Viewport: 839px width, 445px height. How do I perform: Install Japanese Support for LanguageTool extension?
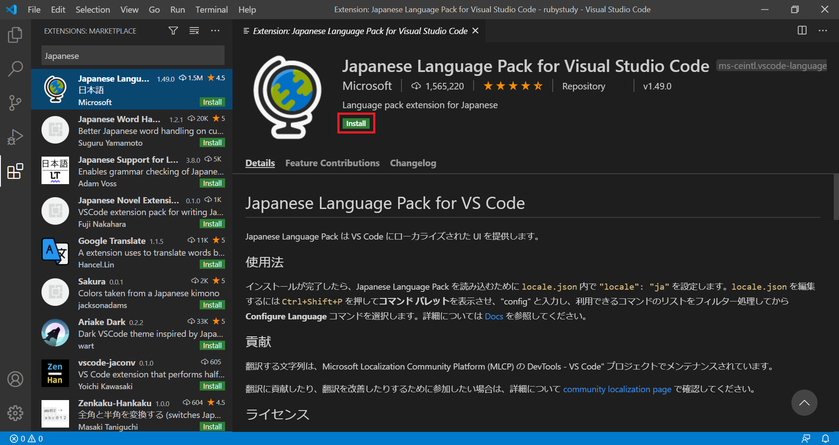[x=212, y=183]
